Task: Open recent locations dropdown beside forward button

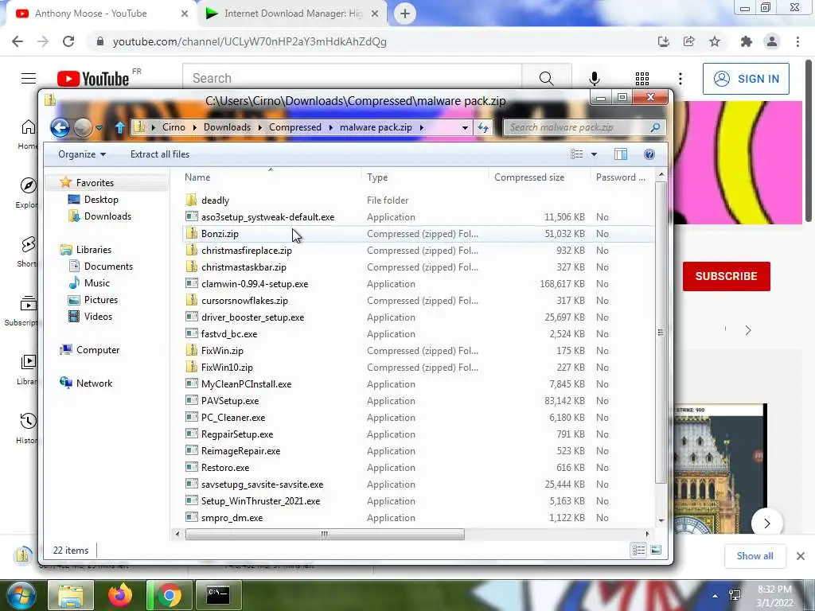Action: pyautogui.click(x=99, y=128)
